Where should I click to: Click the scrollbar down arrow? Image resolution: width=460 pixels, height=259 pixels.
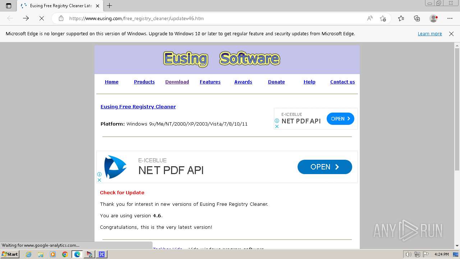[457, 245]
